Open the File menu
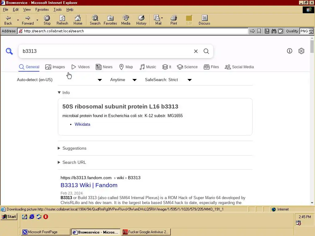The width and height of the screenshot is (315, 236). click(6, 10)
